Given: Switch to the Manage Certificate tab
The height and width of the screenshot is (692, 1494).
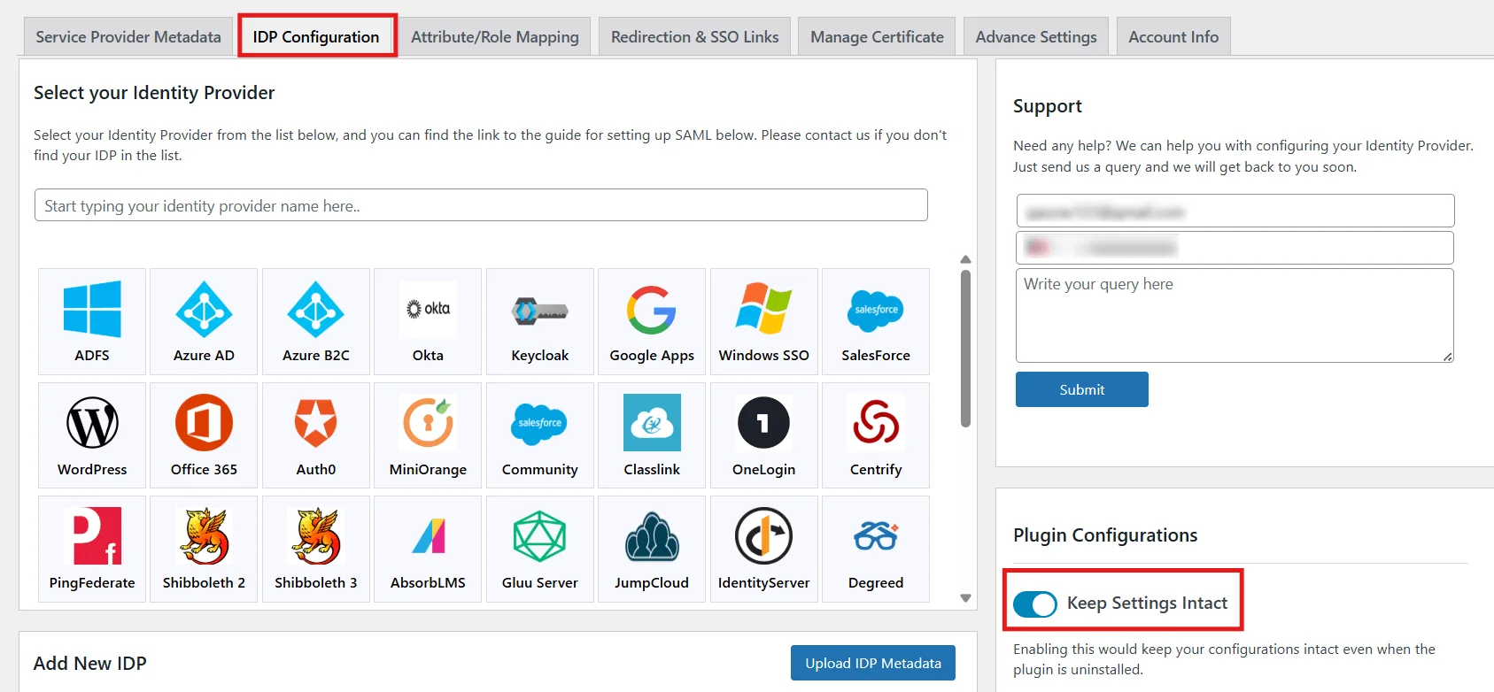Looking at the screenshot, I should click(877, 37).
